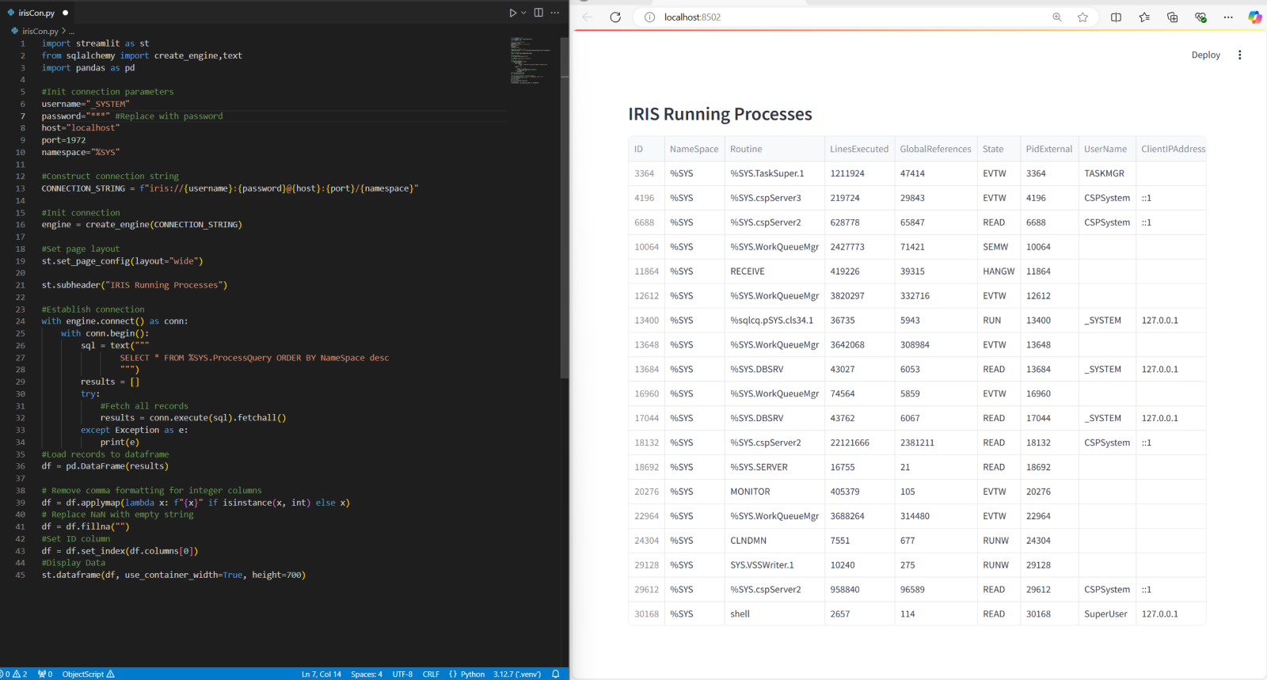The width and height of the screenshot is (1267, 680).
Task: Open the browser Favorites list
Action: click(1144, 17)
